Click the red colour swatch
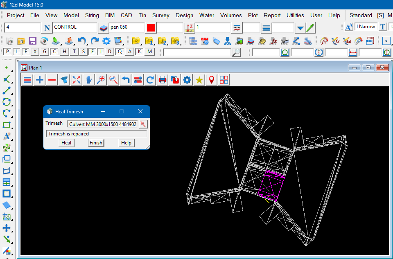Screen dimensions: 393x259 (x=151, y=28)
